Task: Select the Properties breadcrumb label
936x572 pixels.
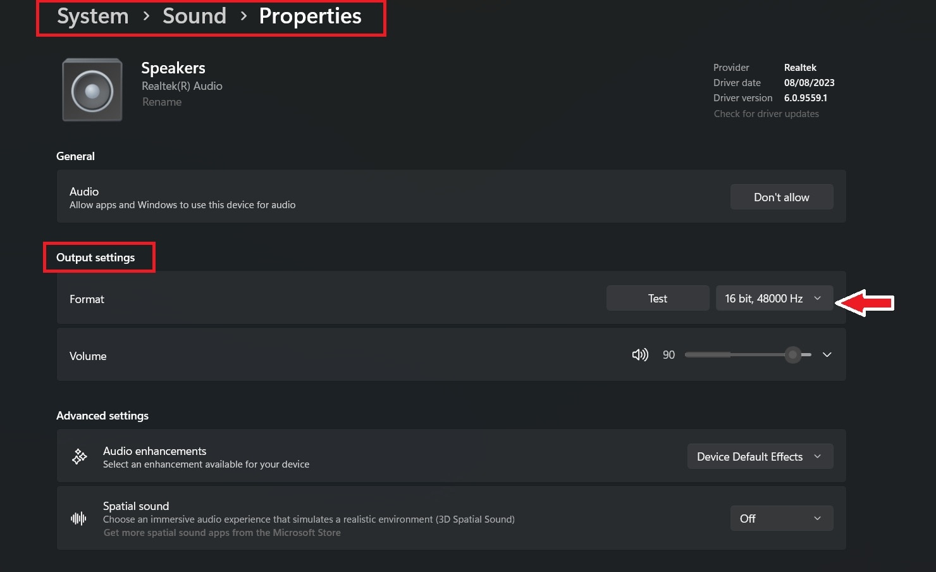Action: 310,16
